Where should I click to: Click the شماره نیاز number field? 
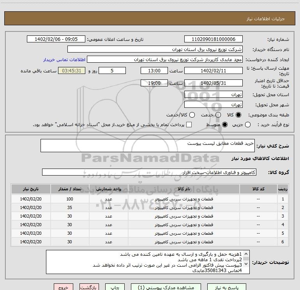tap(214, 39)
